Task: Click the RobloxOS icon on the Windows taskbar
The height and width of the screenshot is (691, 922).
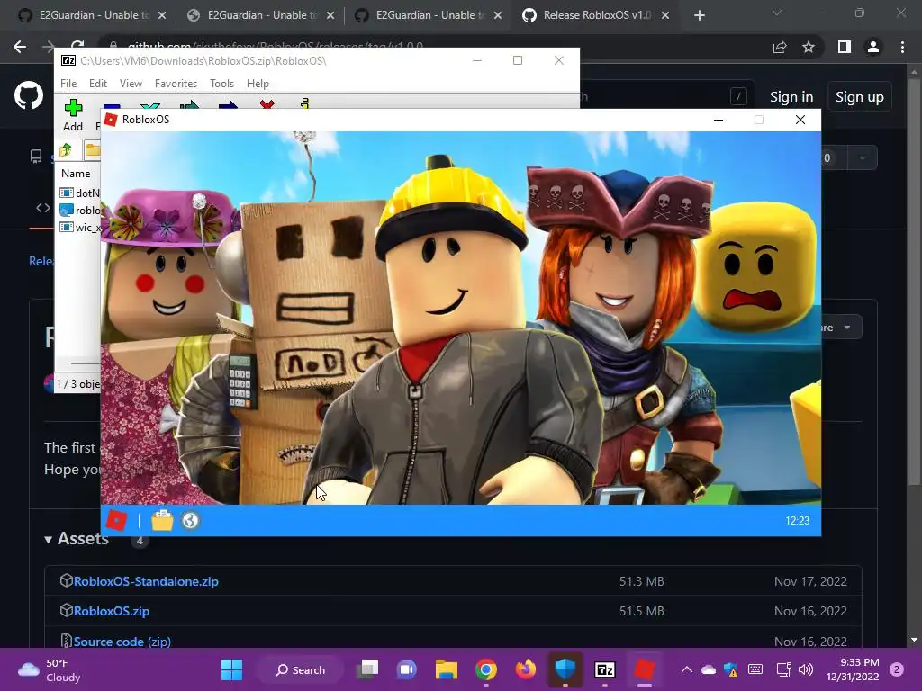Action: (645, 669)
